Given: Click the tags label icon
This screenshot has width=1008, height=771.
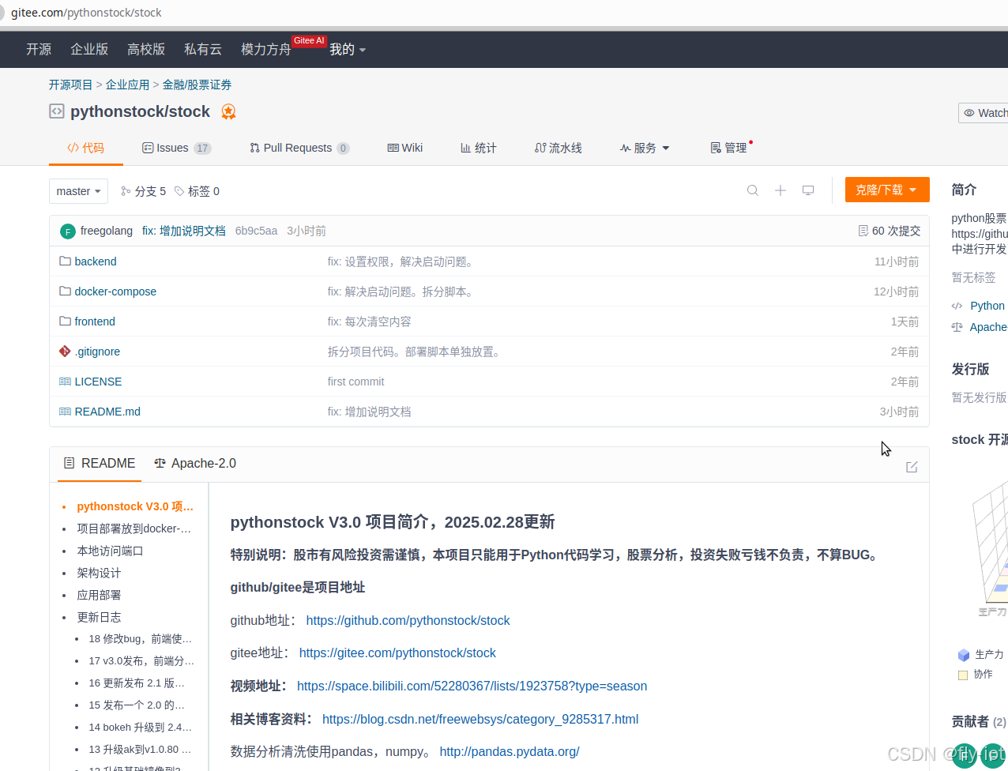Looking at the screenshot, I should [x=179, y=191].
